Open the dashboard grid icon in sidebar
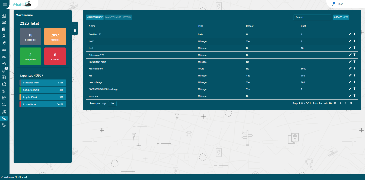The width and height of the screenshot is (365, 180). [4, 16]
